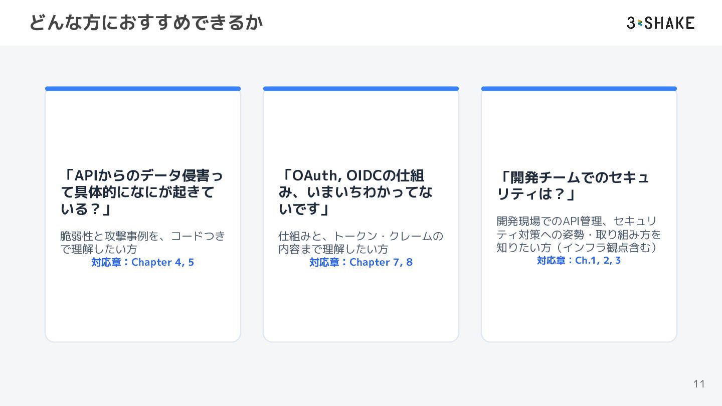Click blue top bar of first card
Image resolution: width=722 pixels, height=406 pixels.
pos(143,89)
